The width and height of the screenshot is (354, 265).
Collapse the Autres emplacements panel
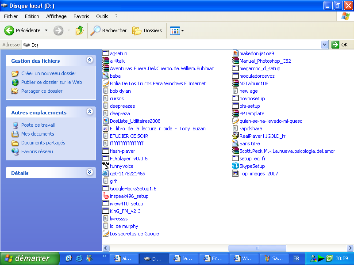90,112
